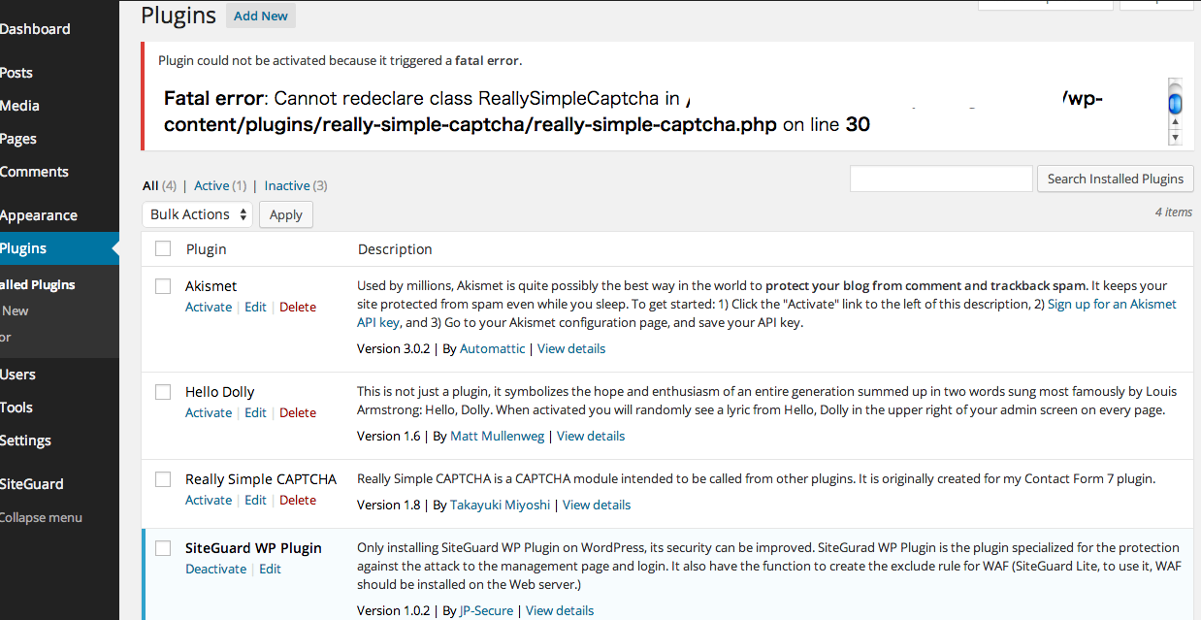Select Plugins in the sidebar

point(59,248)
